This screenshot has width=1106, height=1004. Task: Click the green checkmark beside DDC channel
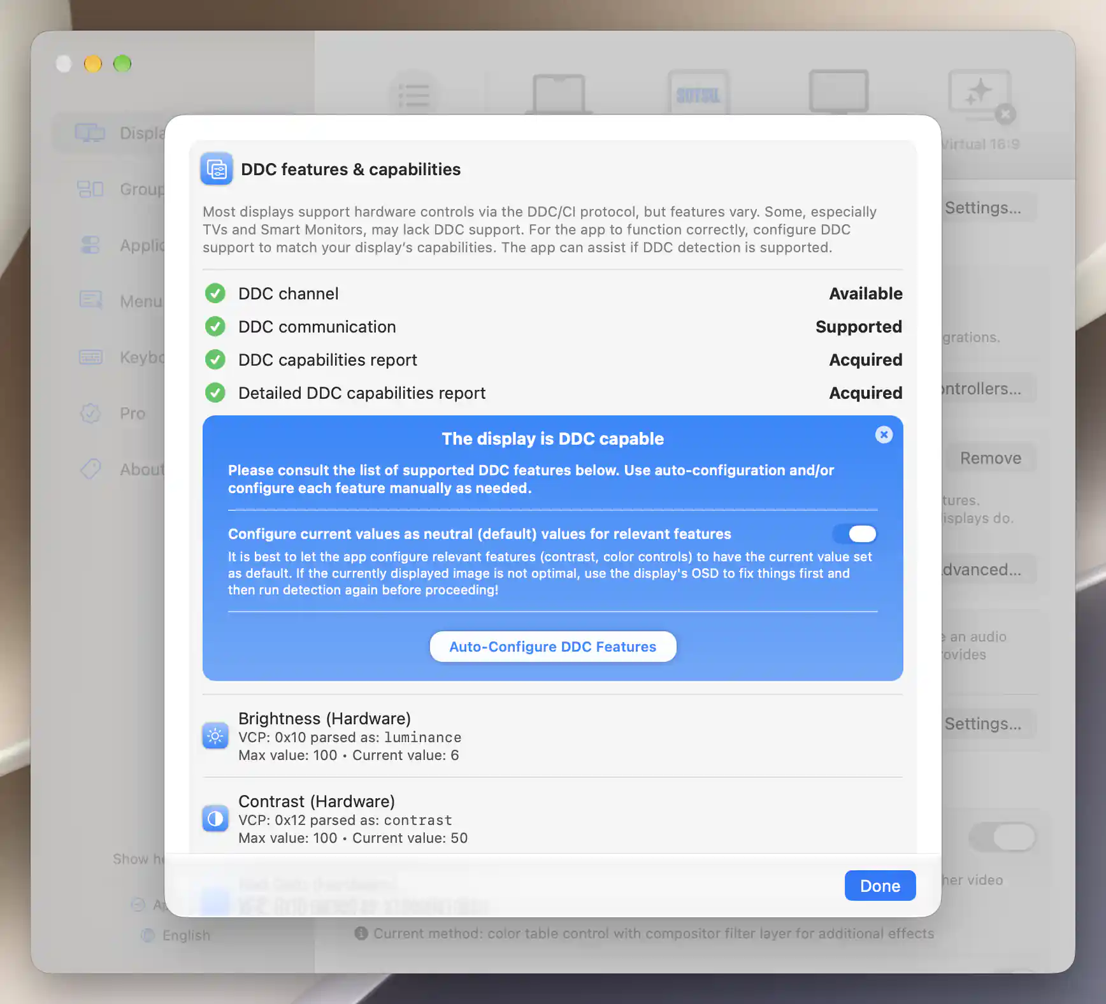(215, 294)
